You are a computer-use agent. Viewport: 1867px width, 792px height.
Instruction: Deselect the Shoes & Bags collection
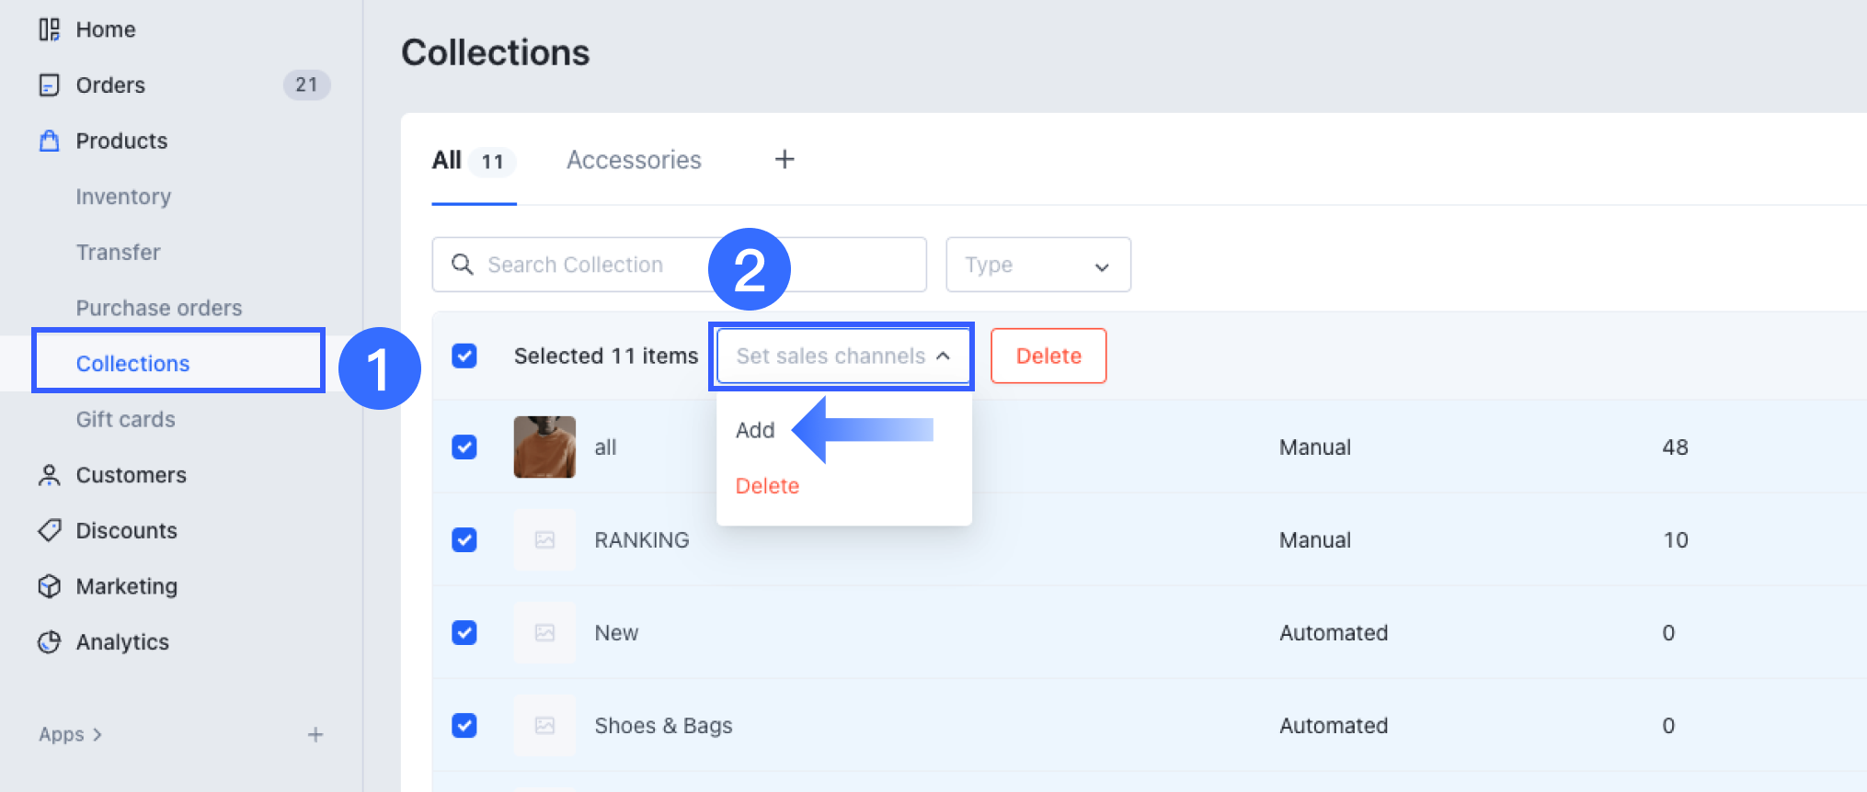pos(464,725)
